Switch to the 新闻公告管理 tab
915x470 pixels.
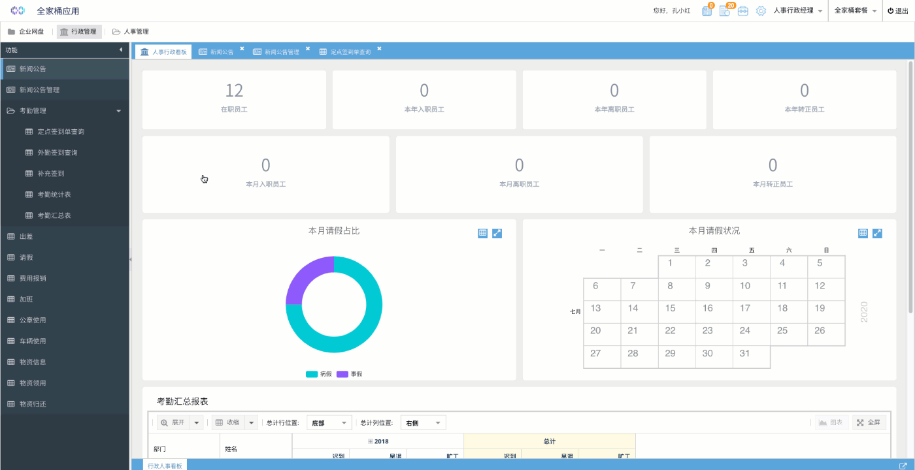pyautogui.click(x=280, y=50)
